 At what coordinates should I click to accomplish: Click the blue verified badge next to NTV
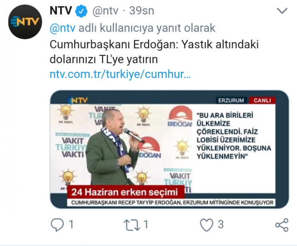click(x=81, y=11)
